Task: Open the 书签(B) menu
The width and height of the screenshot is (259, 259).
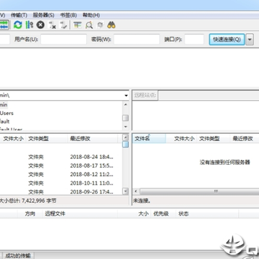Action: click(x=68, y=15)
